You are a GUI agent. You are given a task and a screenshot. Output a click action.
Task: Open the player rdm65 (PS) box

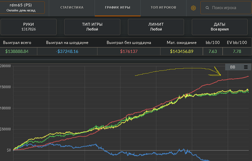tap(22, 8)
